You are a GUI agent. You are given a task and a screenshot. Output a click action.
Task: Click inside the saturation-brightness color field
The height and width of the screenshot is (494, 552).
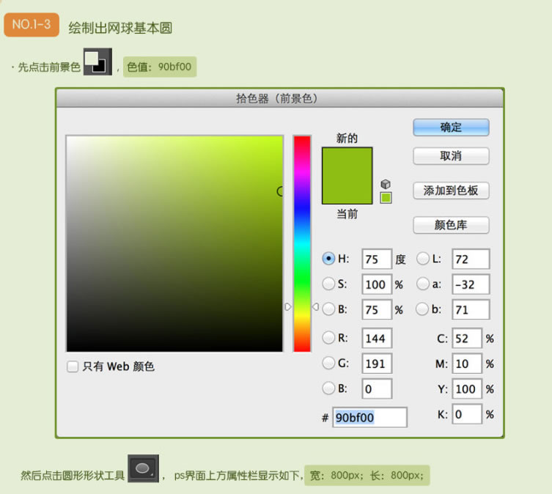click(174, 243)
